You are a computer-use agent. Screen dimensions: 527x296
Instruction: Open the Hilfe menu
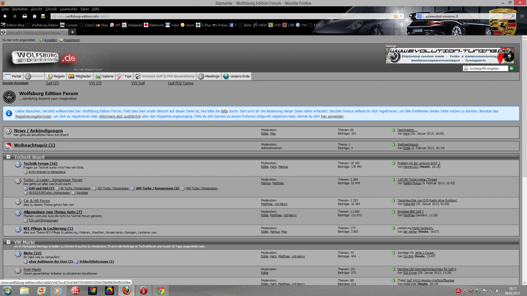[x=96, y=9]
